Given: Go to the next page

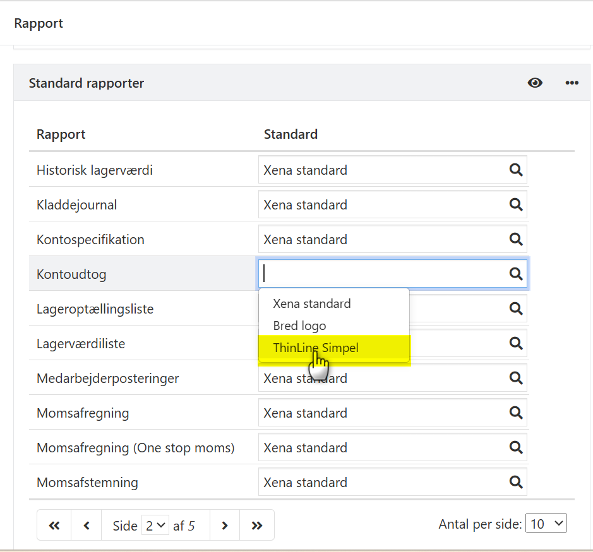Looking at the screenshot, I should point(225,526).
